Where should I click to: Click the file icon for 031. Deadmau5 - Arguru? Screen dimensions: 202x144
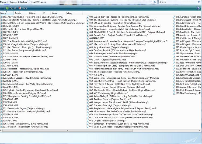click(1, 108)
